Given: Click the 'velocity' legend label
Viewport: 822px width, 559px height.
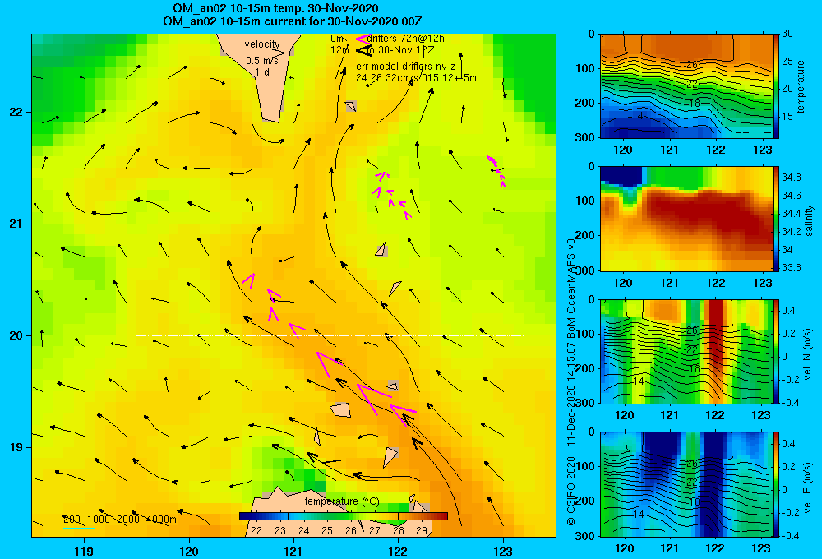Looking at the screenshot, I should [x=262, y=44].
